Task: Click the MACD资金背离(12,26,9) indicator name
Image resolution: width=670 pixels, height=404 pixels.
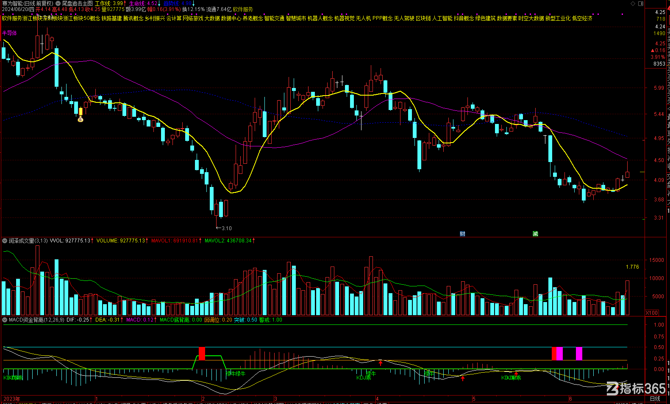Action: click(x=36, y=320)
